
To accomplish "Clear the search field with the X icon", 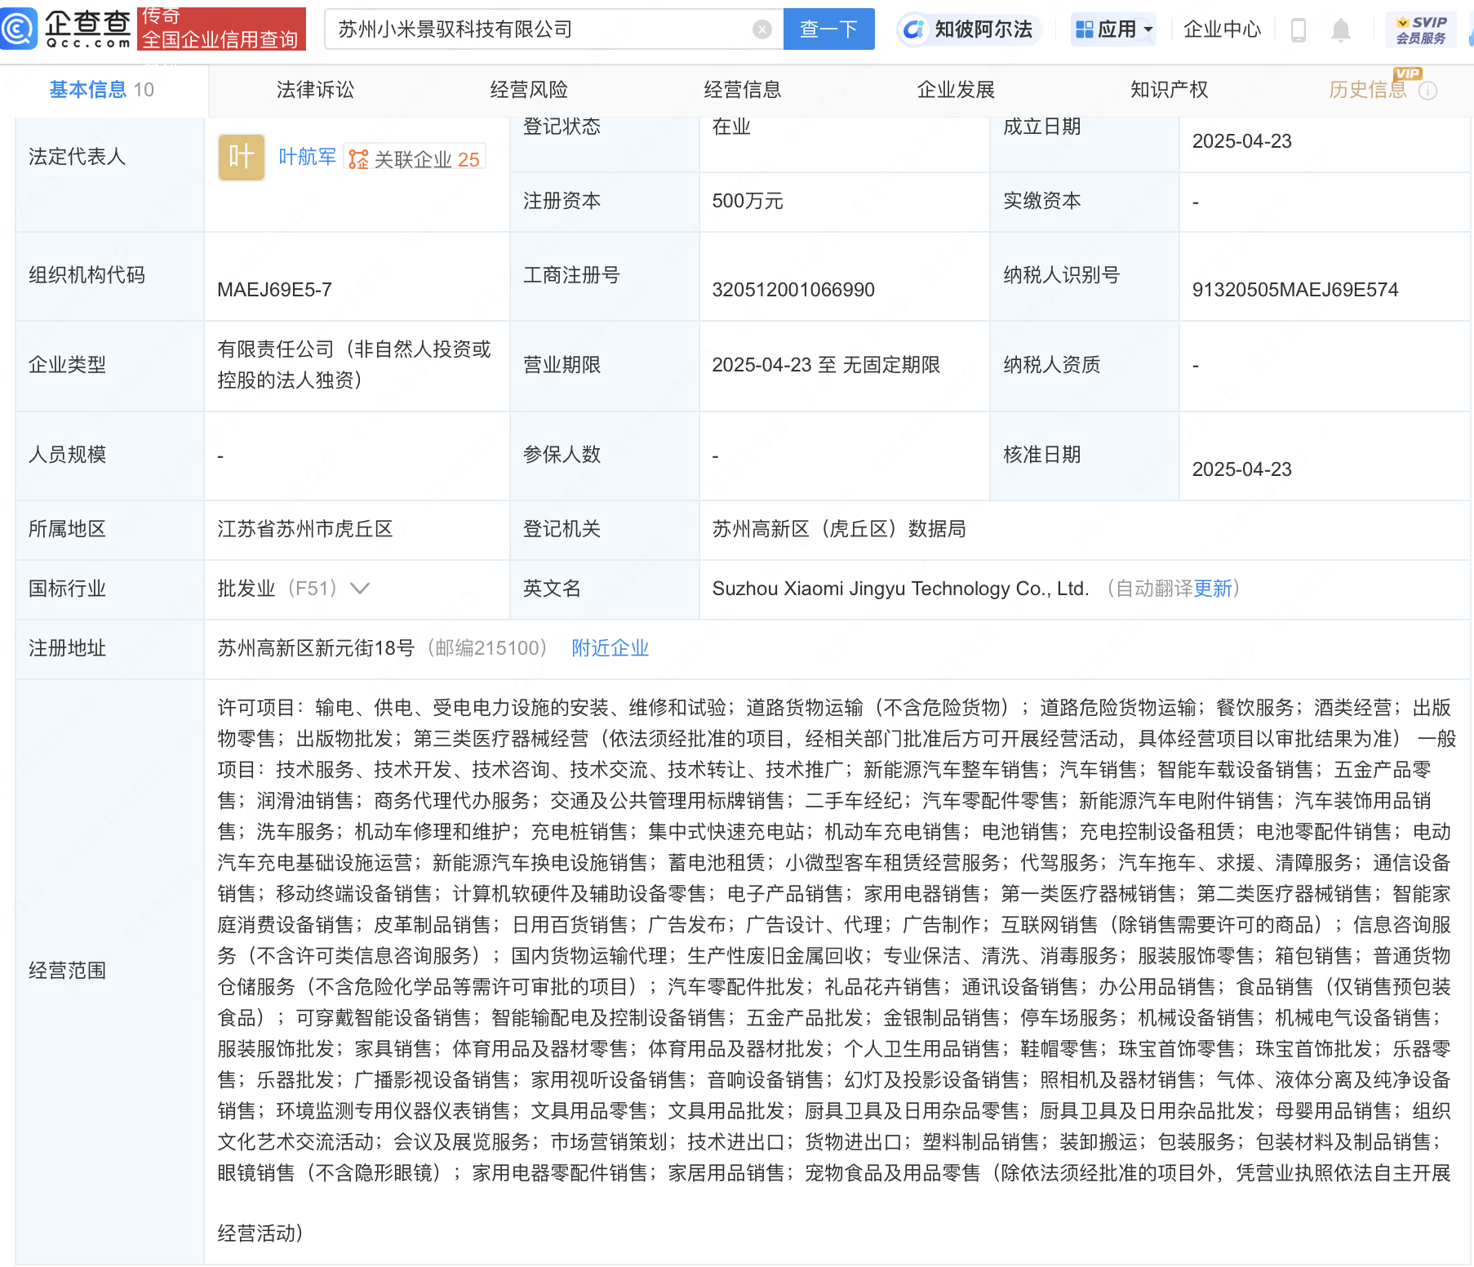I will [x=761, y=29].
